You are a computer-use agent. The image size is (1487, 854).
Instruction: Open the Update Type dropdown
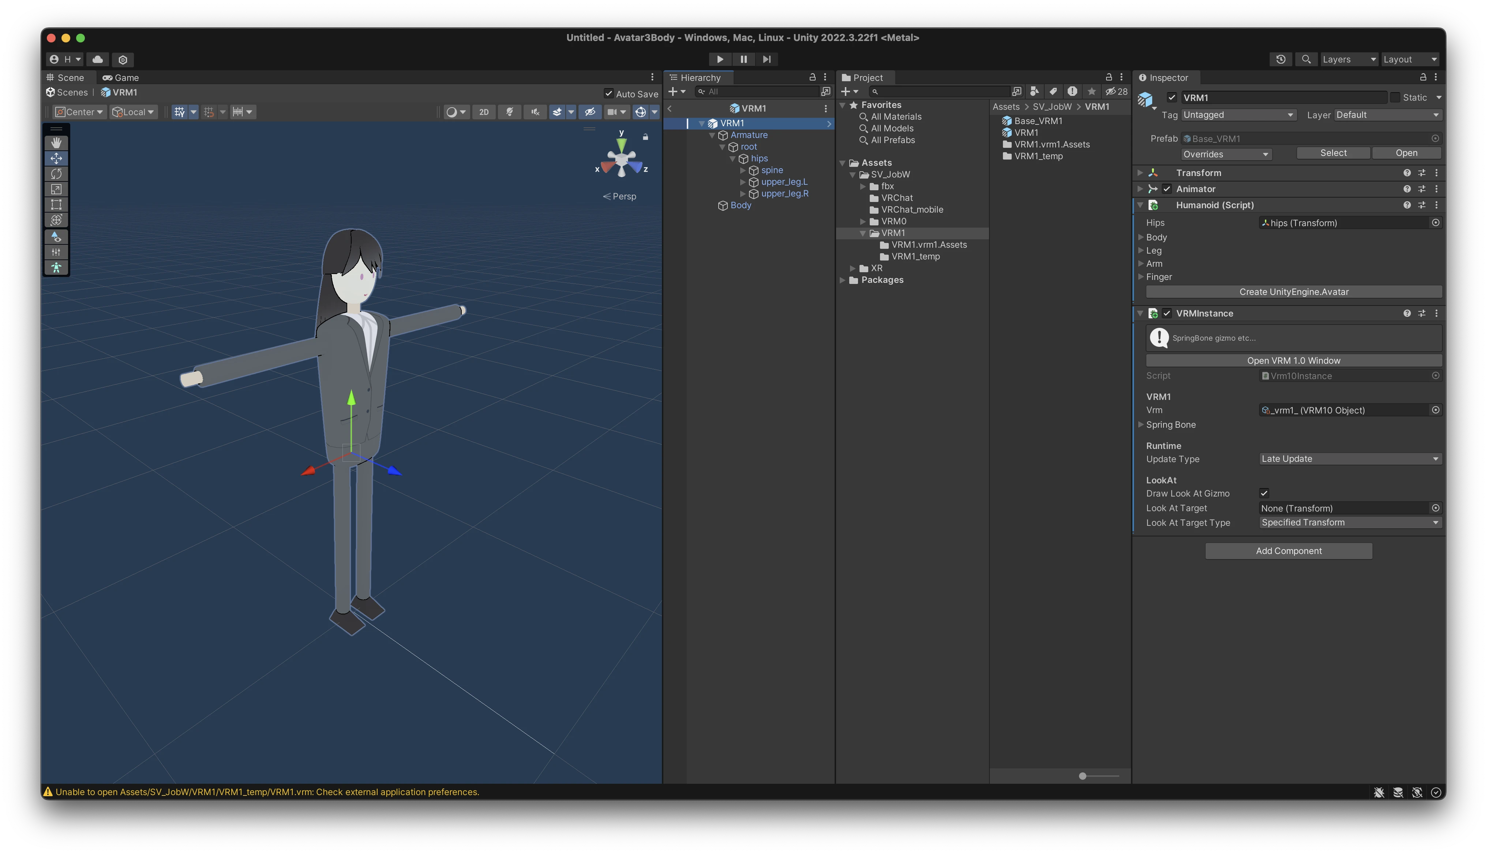1351,459
